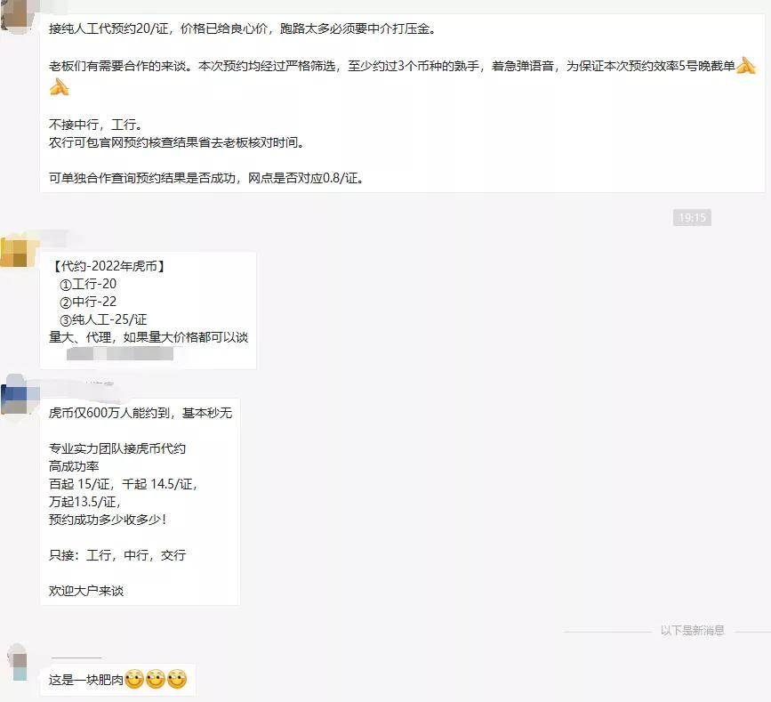Click the first sender's blurred avatar
This screenshot has width=771, height=702.
[x=17, y=16]
